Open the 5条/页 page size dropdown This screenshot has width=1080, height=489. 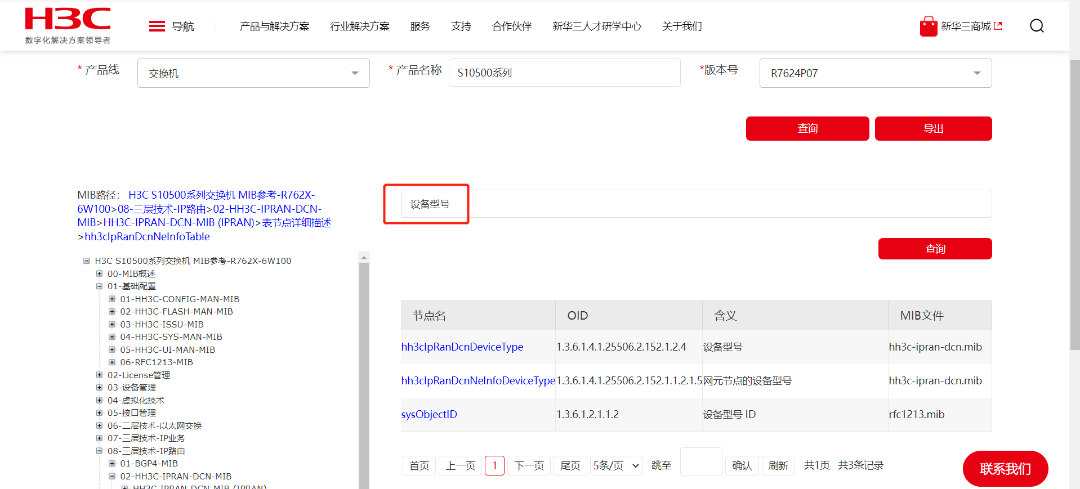[616, 465]
